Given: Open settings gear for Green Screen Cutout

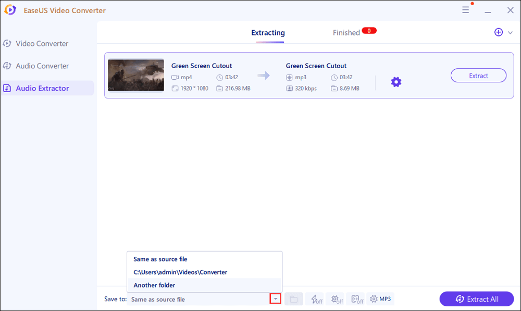Looking at the screenshot, I should pyautogui.click(x=396, y=82).
